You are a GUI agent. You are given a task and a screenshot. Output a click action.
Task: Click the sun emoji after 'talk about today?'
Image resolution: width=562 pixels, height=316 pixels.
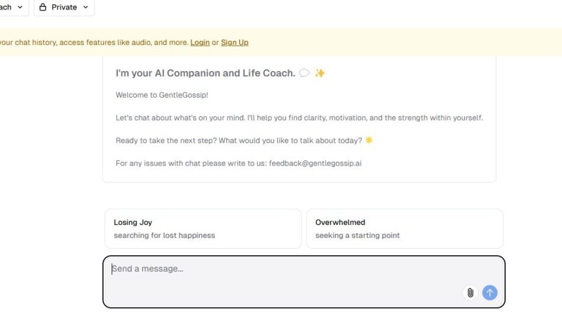point(369,140)
